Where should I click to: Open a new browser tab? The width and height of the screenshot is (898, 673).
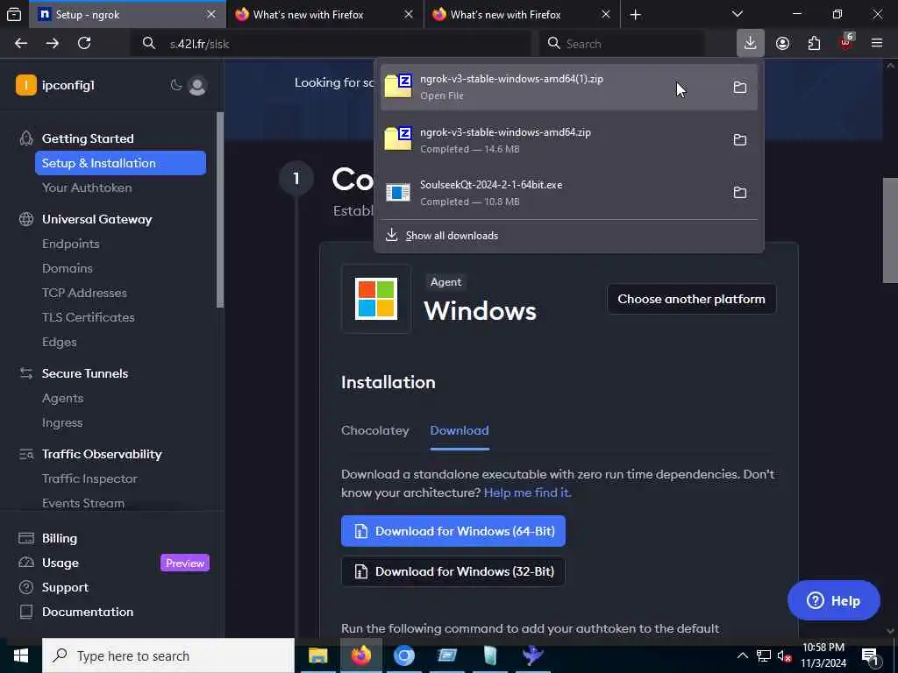coord(636,15)
